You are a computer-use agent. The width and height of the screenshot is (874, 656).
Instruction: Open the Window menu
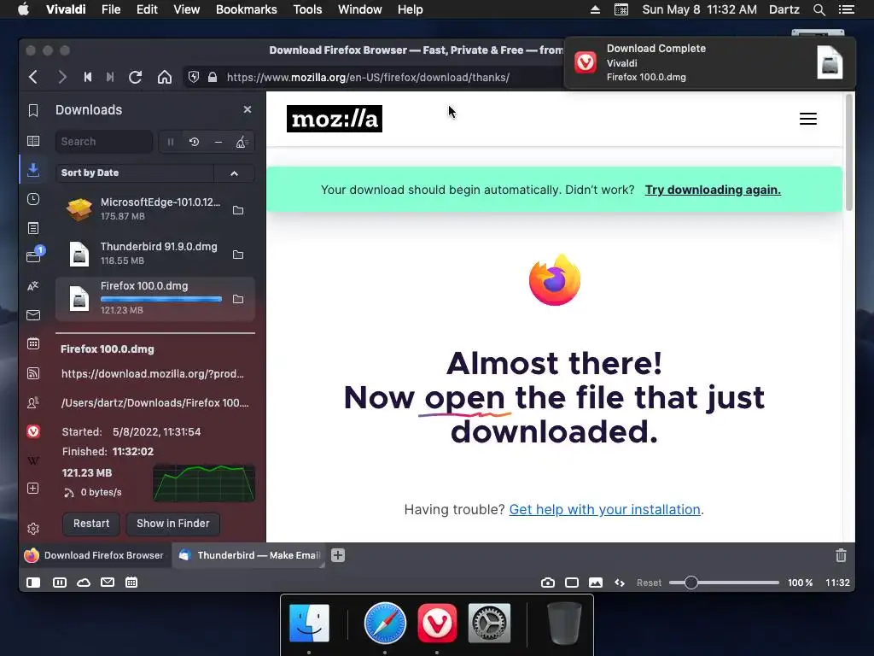(x=360, y=9)
